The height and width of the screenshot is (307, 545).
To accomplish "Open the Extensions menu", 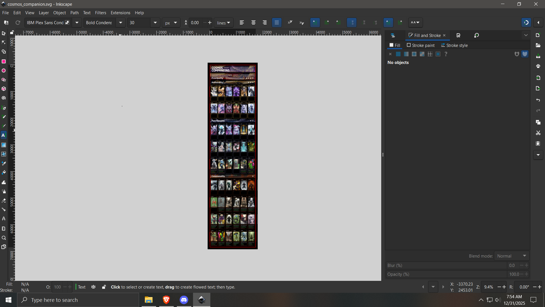I will pos(120,13).
